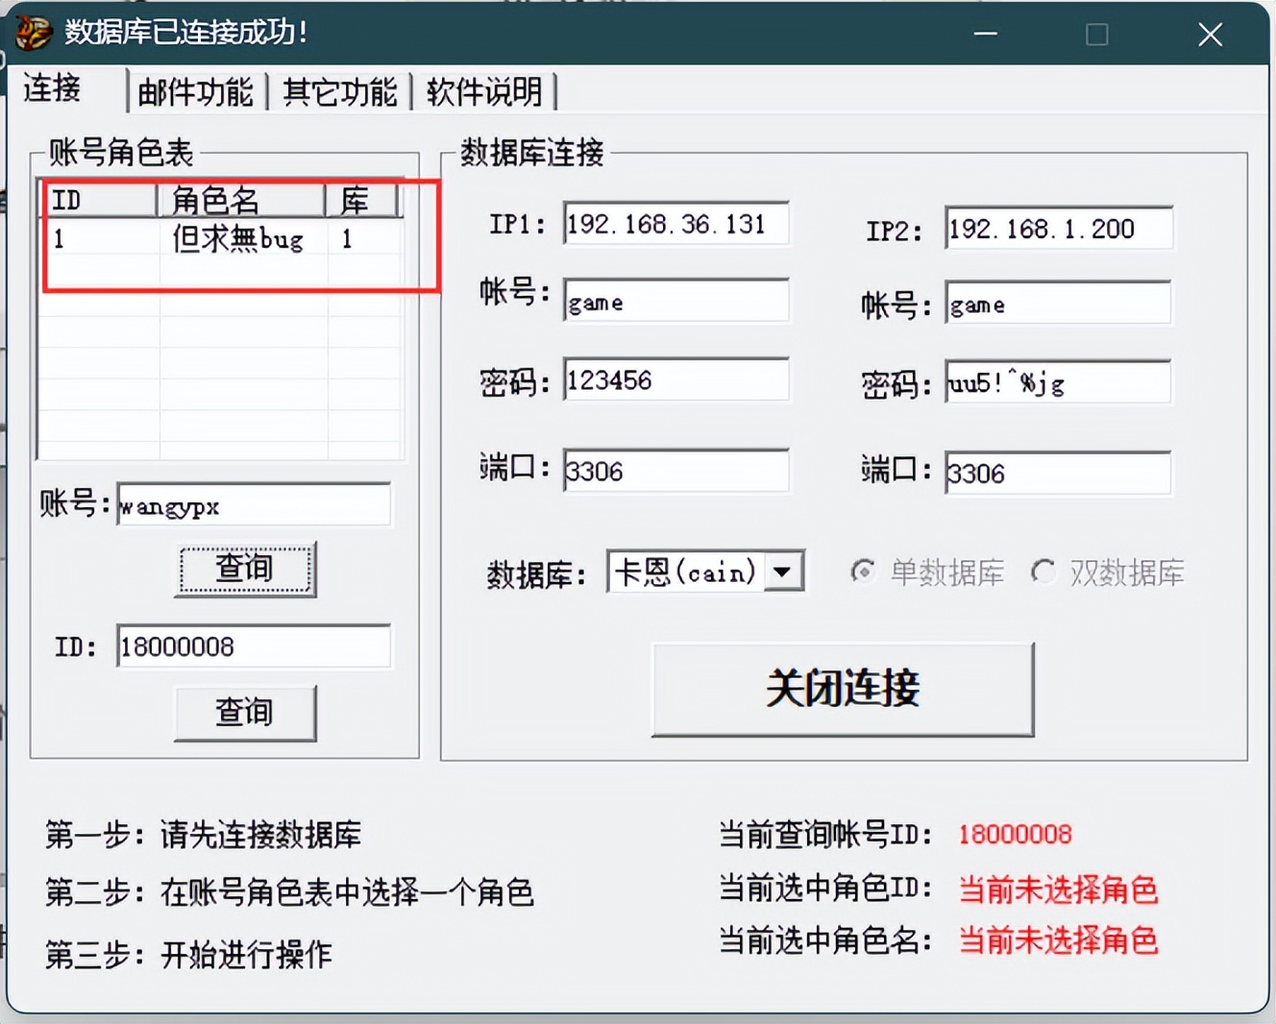This screenshot has width=1276, height=1024.
Task: Click the 关闭连接 button
Action: click(842, 688)
